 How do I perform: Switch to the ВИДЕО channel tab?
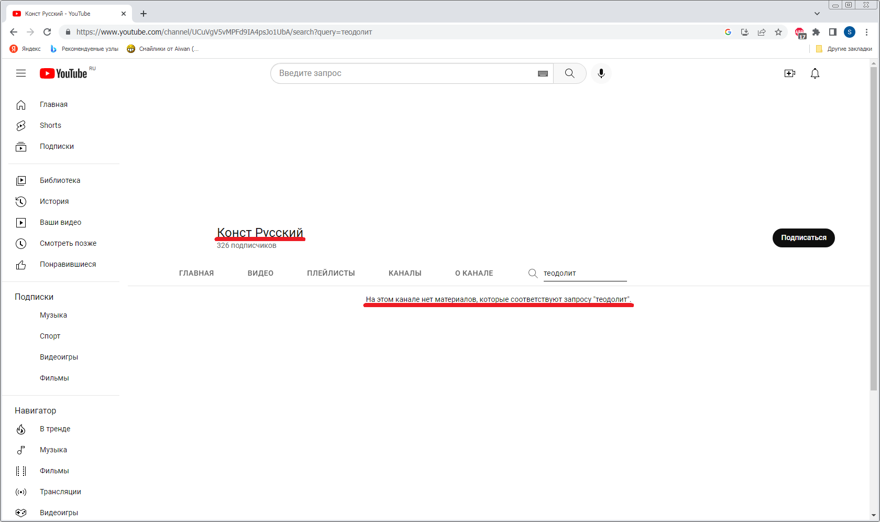[260, 273]
